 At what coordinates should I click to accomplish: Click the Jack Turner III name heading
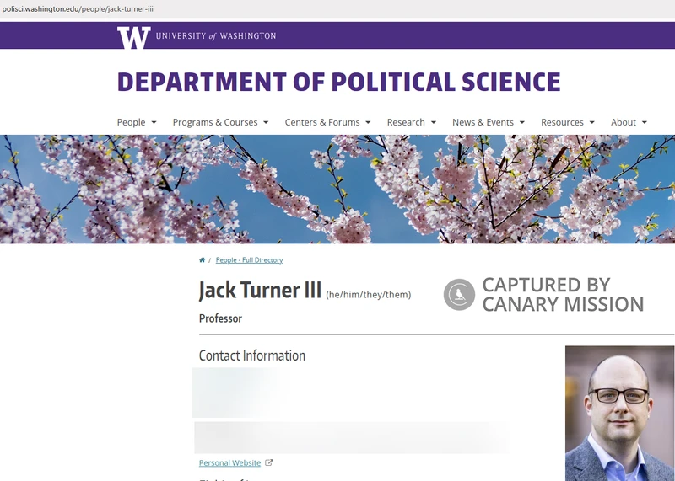point(260,291)
